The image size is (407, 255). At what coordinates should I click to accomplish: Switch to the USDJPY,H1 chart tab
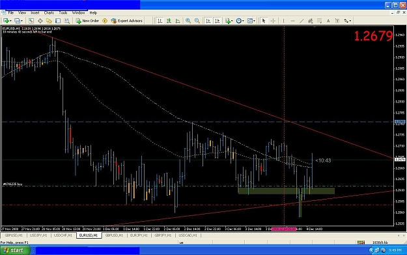tap(38, 235)
